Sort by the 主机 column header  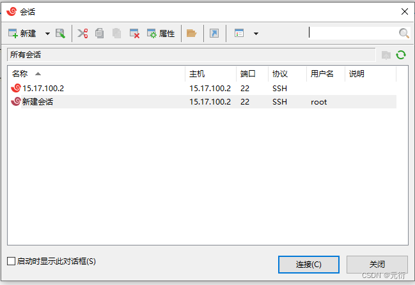[x=210, y=73]
